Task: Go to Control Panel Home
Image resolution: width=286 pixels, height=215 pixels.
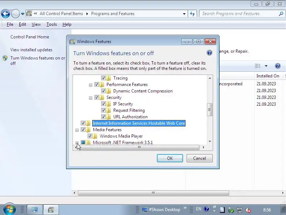Action: click(x=30, y=37)
